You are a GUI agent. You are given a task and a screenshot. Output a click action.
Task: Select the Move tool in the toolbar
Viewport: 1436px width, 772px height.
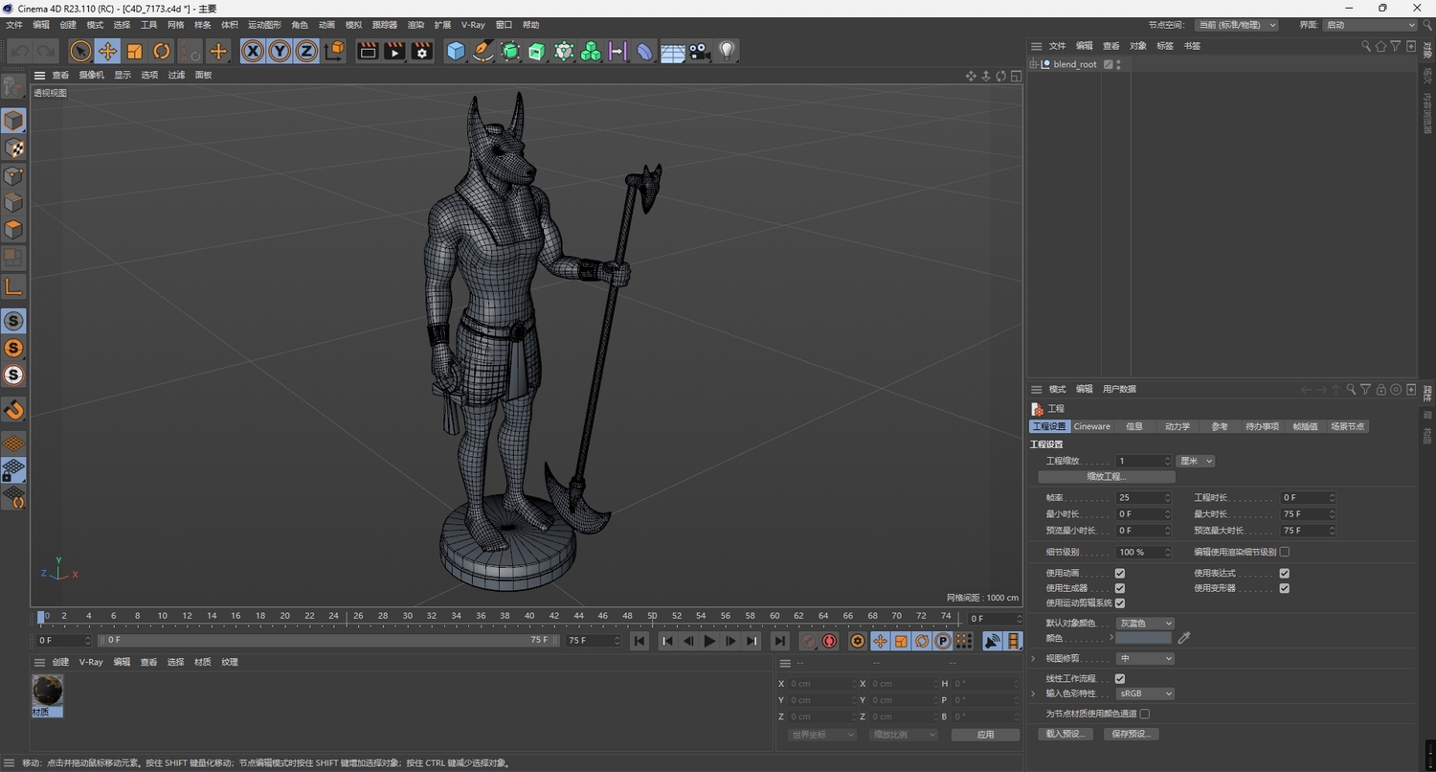click(108, 51)
